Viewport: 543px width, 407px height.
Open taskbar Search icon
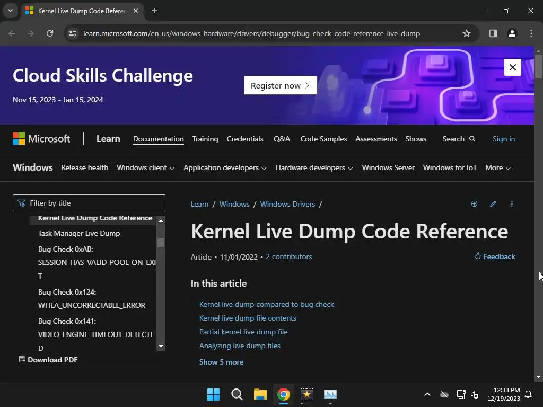coord(237,394)
